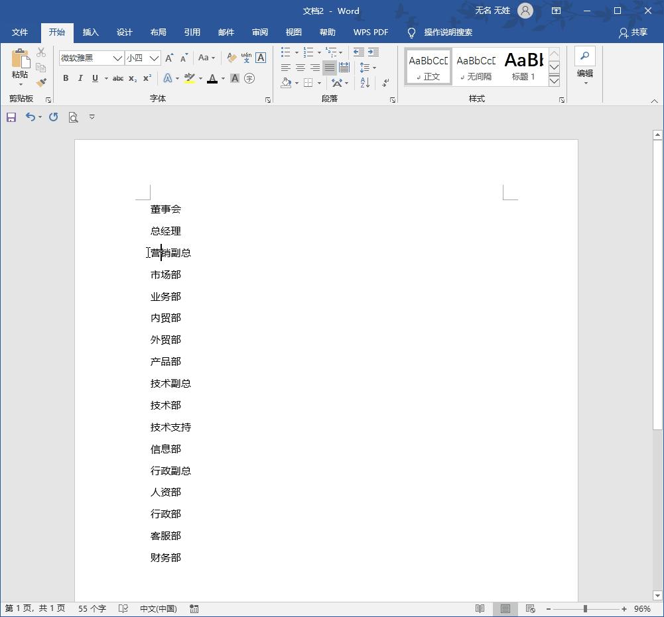Toggle bold formatting
Viewport: 664px width, 617px height.
tap(66, 78)
